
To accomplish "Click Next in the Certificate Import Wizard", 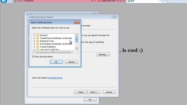I will [x=94, y=92].
